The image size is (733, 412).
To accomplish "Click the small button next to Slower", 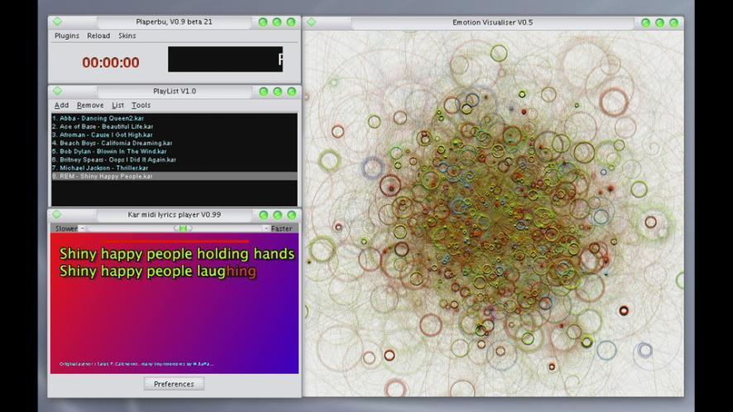I will 83,228.
